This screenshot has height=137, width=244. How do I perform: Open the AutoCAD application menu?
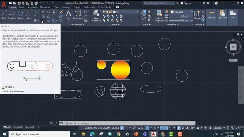[x=3, y=5]
